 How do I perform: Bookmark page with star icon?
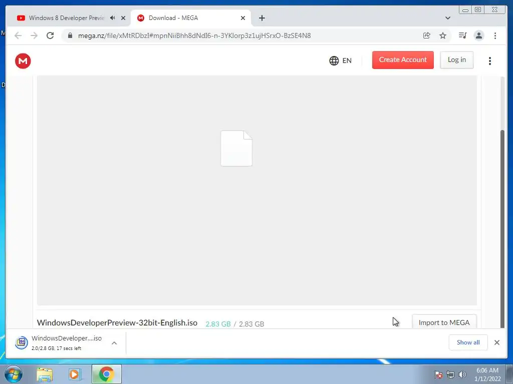point(443,35)
